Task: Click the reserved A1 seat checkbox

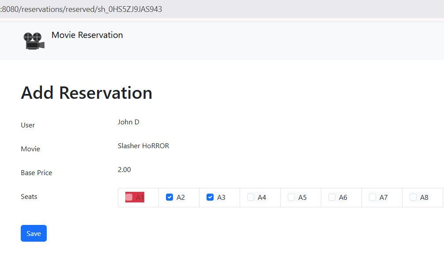Action: [129, 197]
